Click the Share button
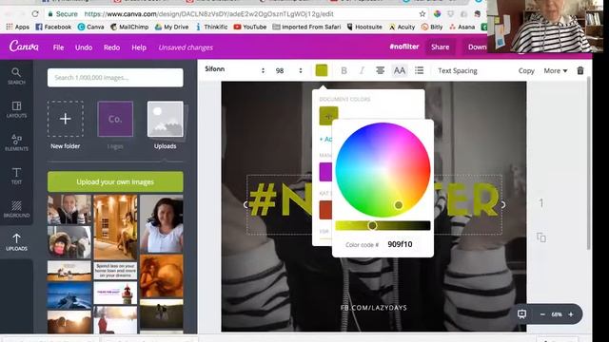Screen dimensions: 609x342 (x=440, y=47)
